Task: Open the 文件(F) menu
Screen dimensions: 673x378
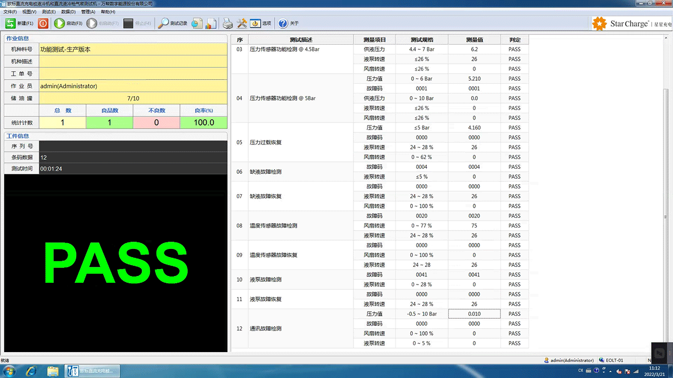Action: 10,12
